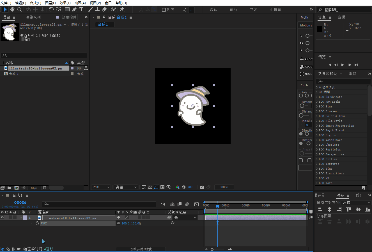This screenshot has width=372, height=252.
Task: Switch to the 渲染队列 tab
Action: click(33, 17)
